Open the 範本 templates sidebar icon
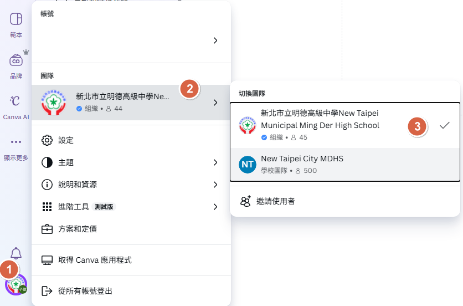Screen dimensions: 463x306 tap(16, 19)
